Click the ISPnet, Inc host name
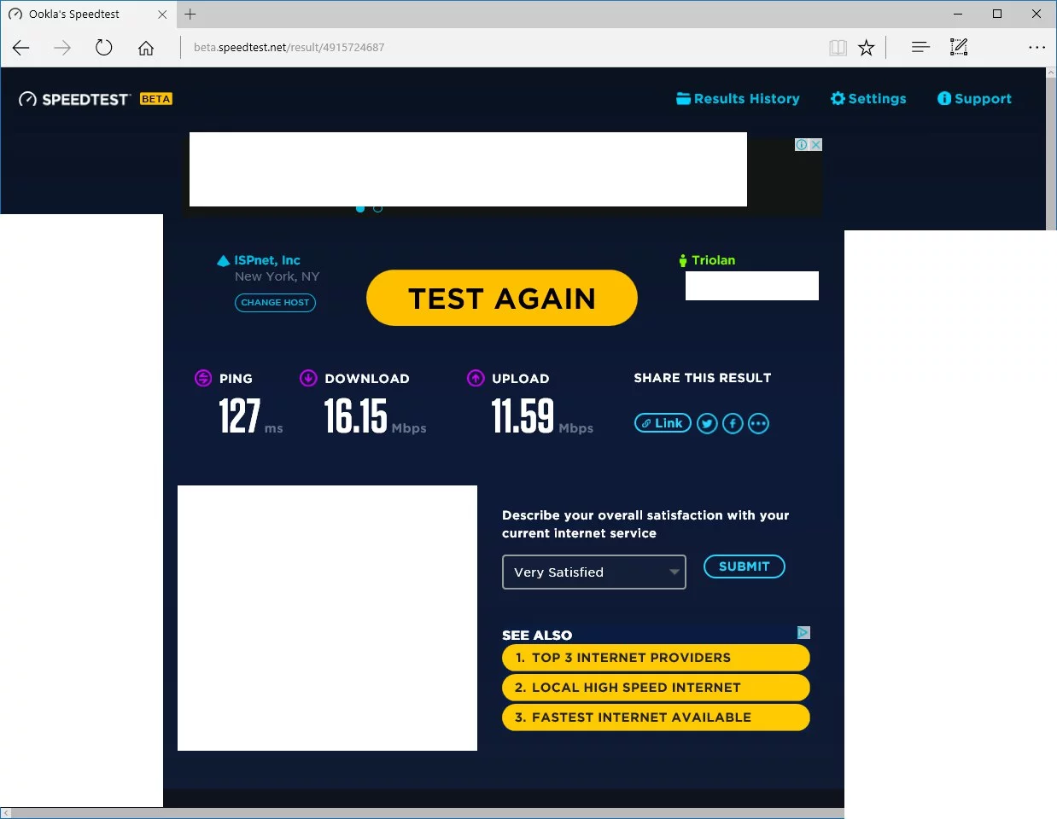This screenshot has width=1057, height=819. 267,260
